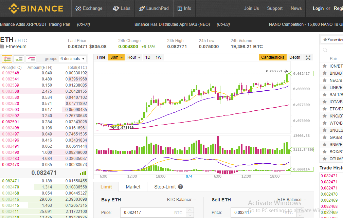Favorite the SALT pair star
Screen dimensions: 343x218
(x=325, y=94)
